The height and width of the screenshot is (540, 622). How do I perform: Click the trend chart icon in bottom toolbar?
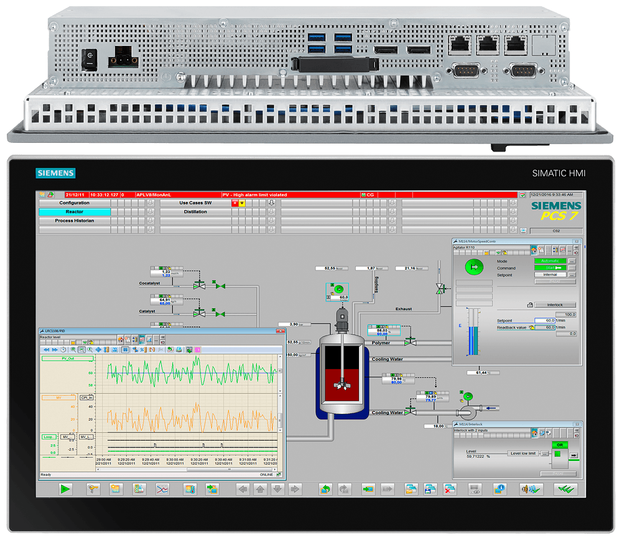(162, 490)
